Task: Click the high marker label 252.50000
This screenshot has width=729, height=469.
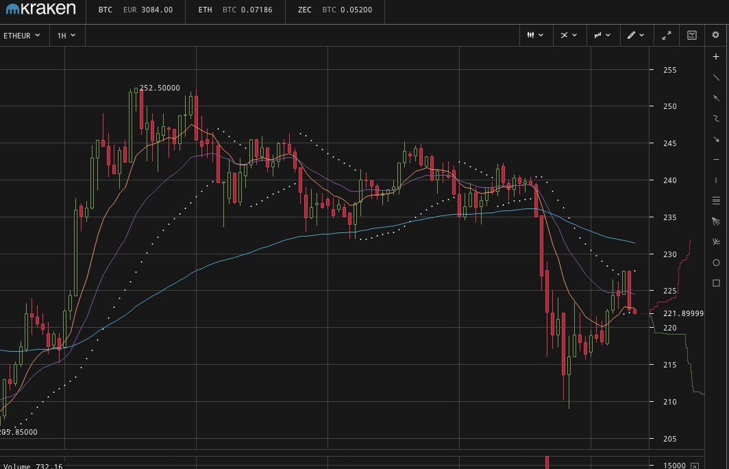Action: click(x=160, y=88)
